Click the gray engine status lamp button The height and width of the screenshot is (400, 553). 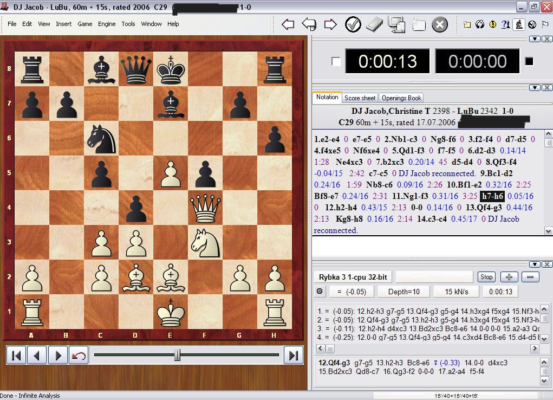point(320,291)
